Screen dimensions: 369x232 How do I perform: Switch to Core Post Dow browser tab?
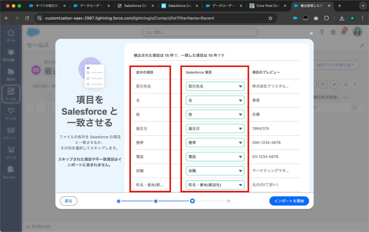tap(268, 6)
